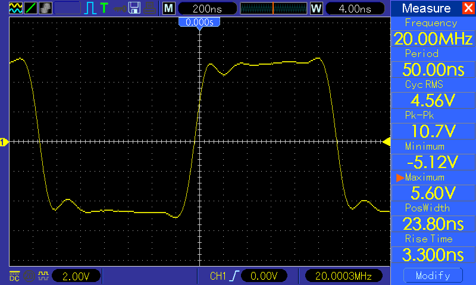Click the waveform memory overview bar
Image resolution: width=476 pixels, height=285 pixels.
click(x=274, y=8)
